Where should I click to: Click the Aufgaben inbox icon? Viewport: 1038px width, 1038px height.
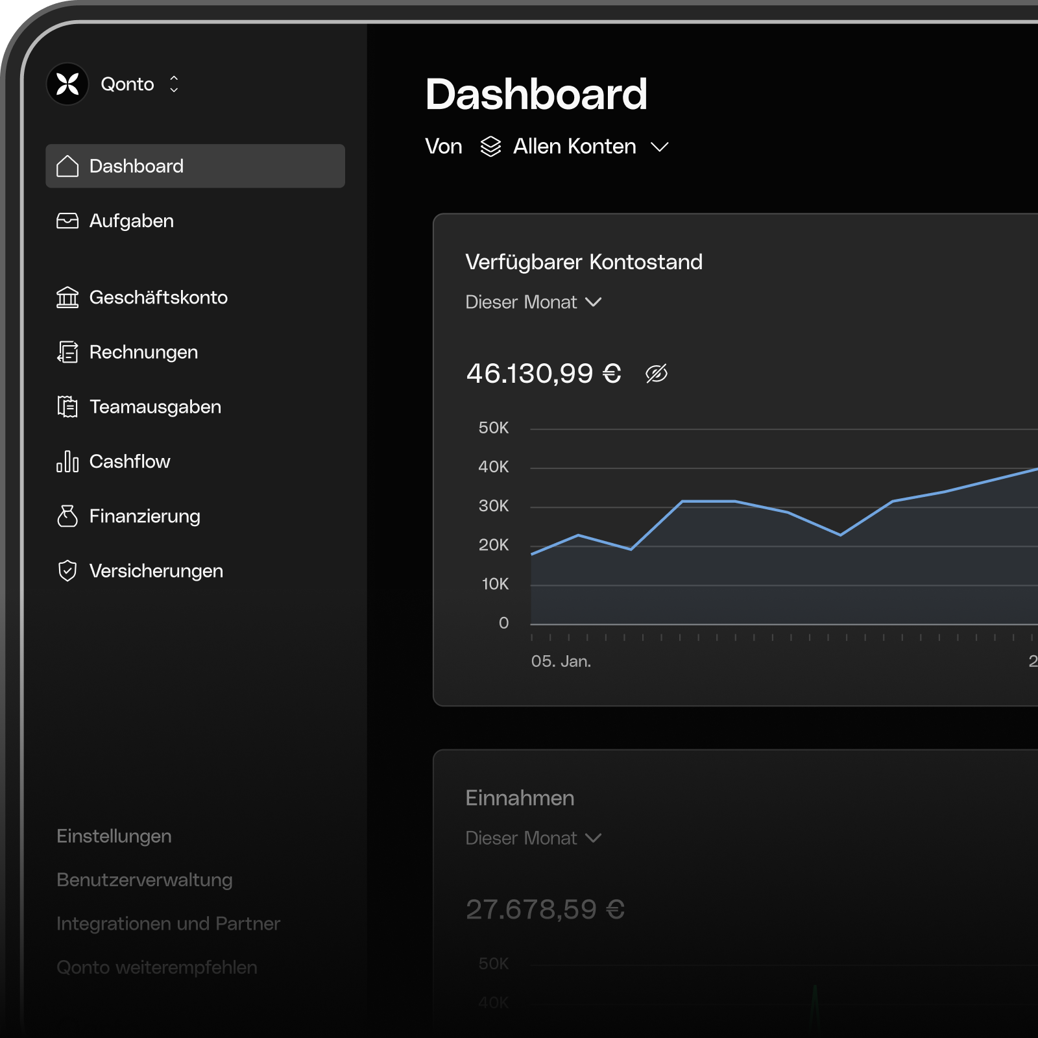click(68, 221)
